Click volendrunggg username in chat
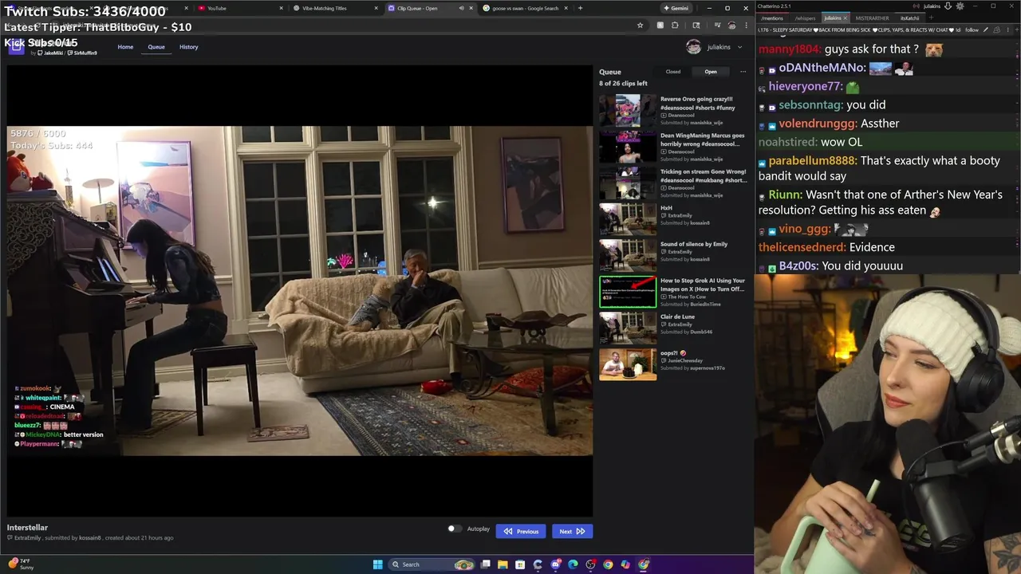This screenshot has height=574, width=1021. coord(818,124)
